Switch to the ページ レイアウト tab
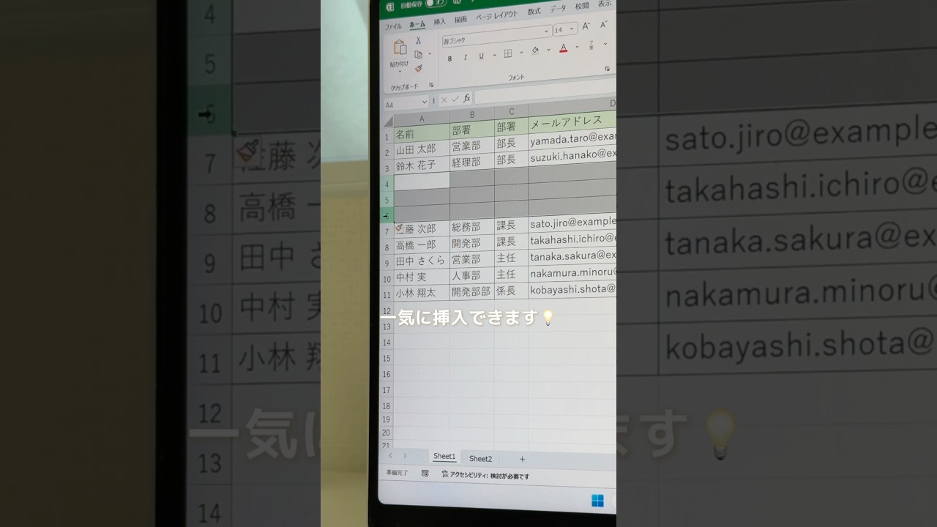The height and width of the screenshot is (527, 937). [x=496, y=15]
